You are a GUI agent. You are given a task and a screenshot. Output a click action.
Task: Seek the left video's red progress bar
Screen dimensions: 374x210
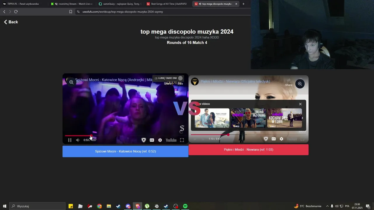[x=125, y=136]
